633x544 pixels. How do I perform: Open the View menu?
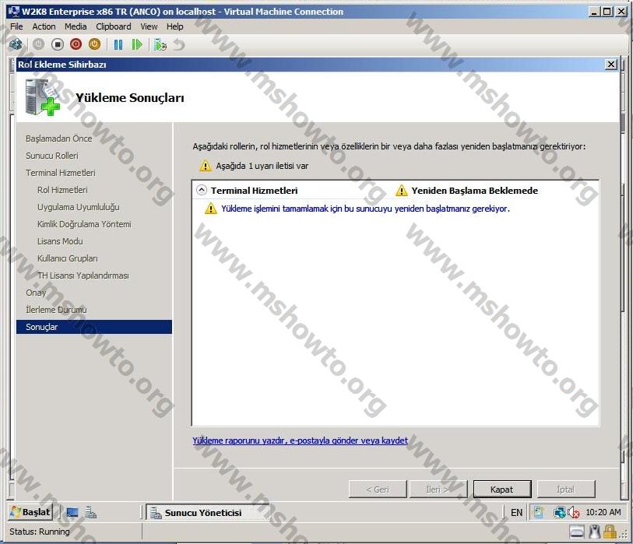149,26
